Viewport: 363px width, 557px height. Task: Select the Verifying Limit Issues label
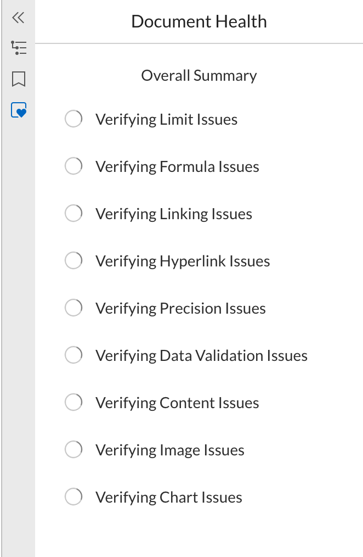pyautogui.click(x=166, y=120)
